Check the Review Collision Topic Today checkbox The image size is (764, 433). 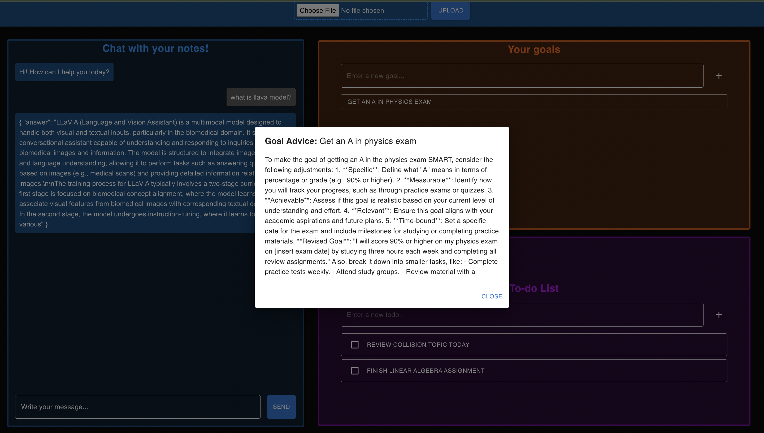[x=354, y=345]
